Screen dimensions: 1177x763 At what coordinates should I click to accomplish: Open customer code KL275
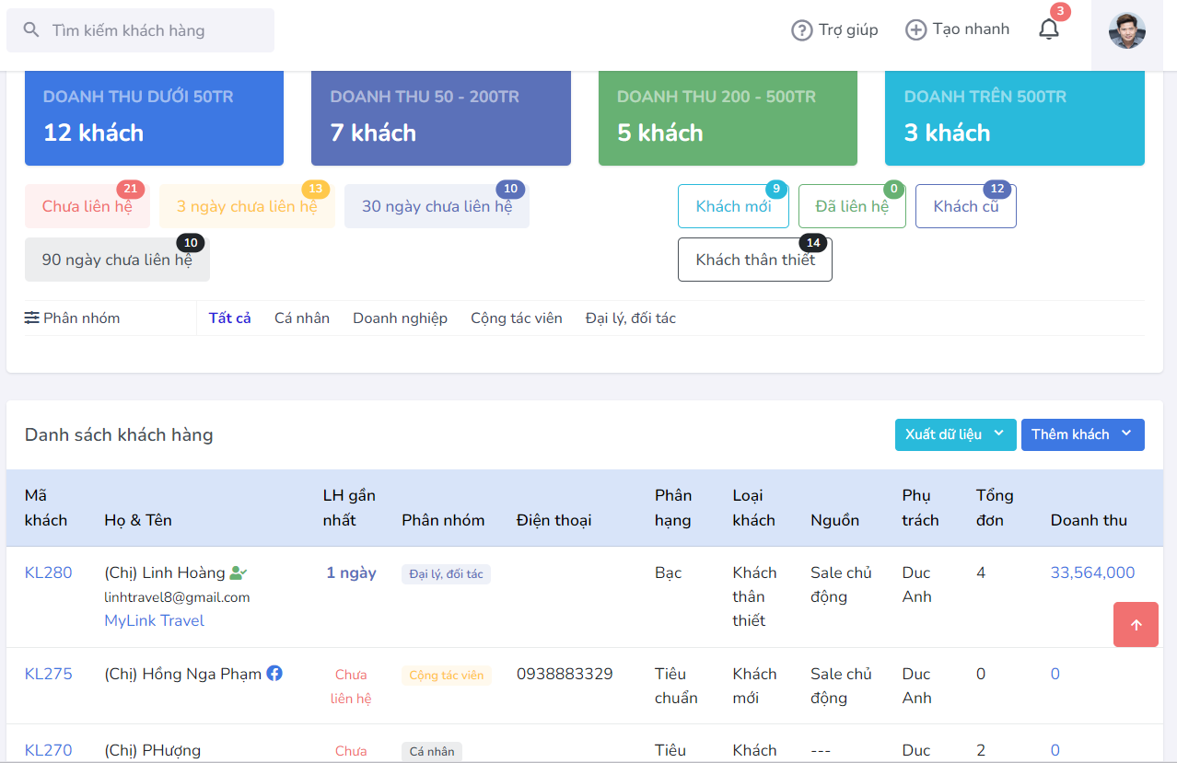pyautogui.click(x=48, y=674)
